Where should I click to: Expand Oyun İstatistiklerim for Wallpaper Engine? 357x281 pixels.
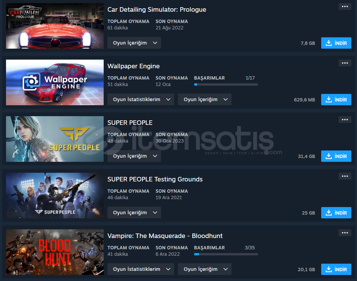(x=141, y=100)
